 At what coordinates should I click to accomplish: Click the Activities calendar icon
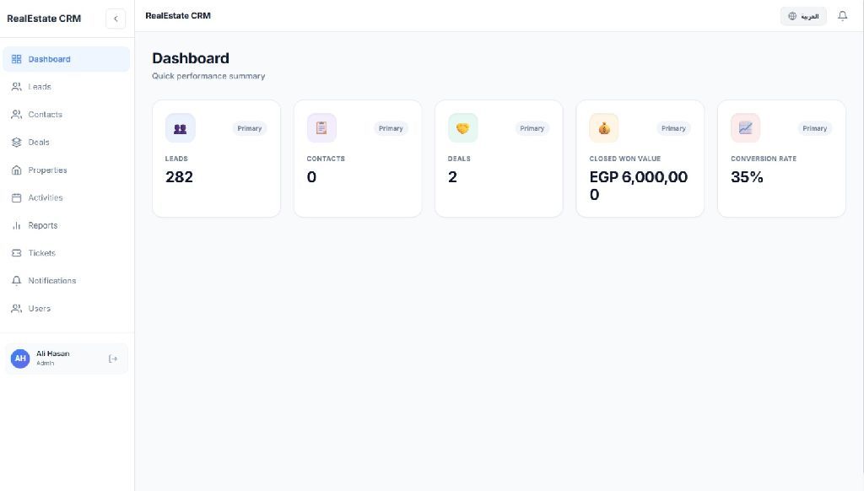click(17, 197)
